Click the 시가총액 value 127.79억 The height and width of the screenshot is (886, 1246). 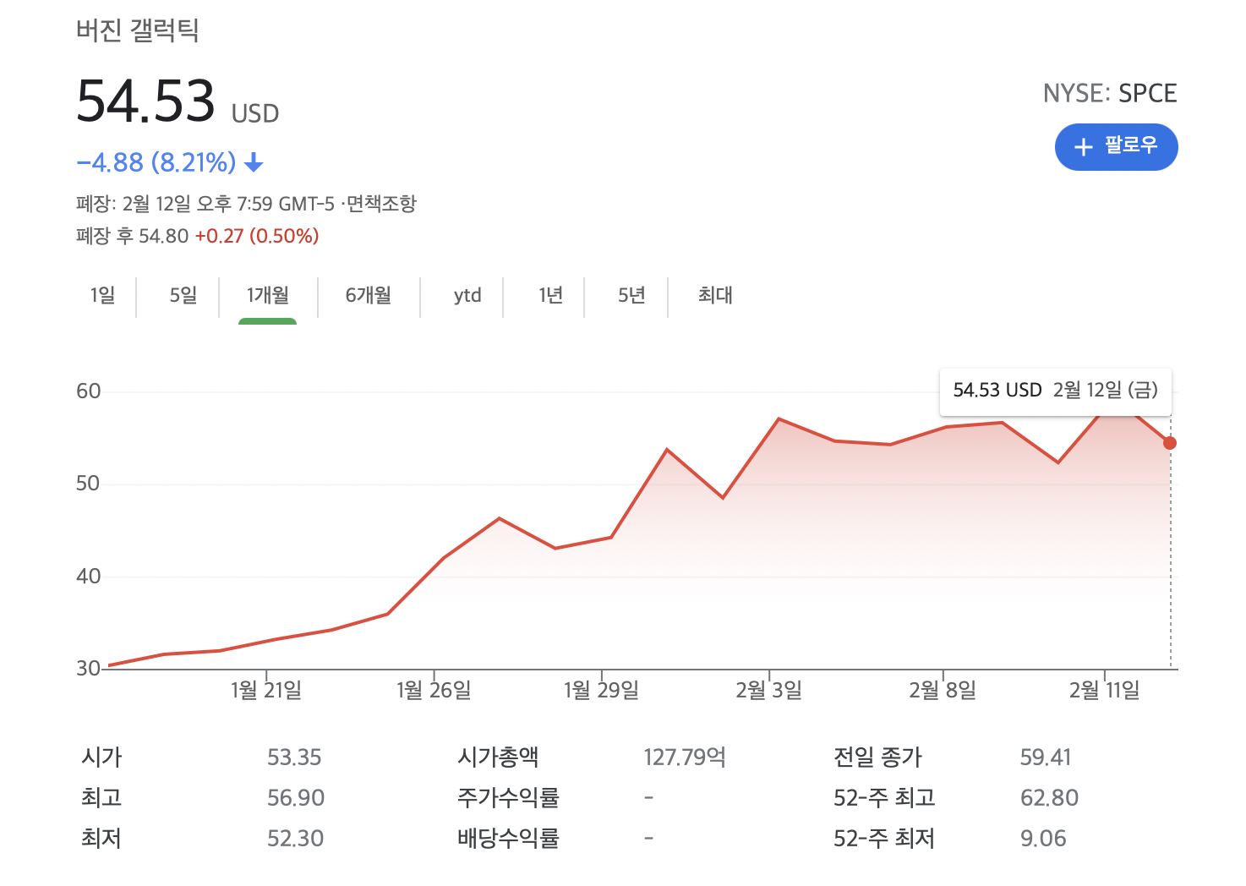pyautogui.click(x=685, y=757)
